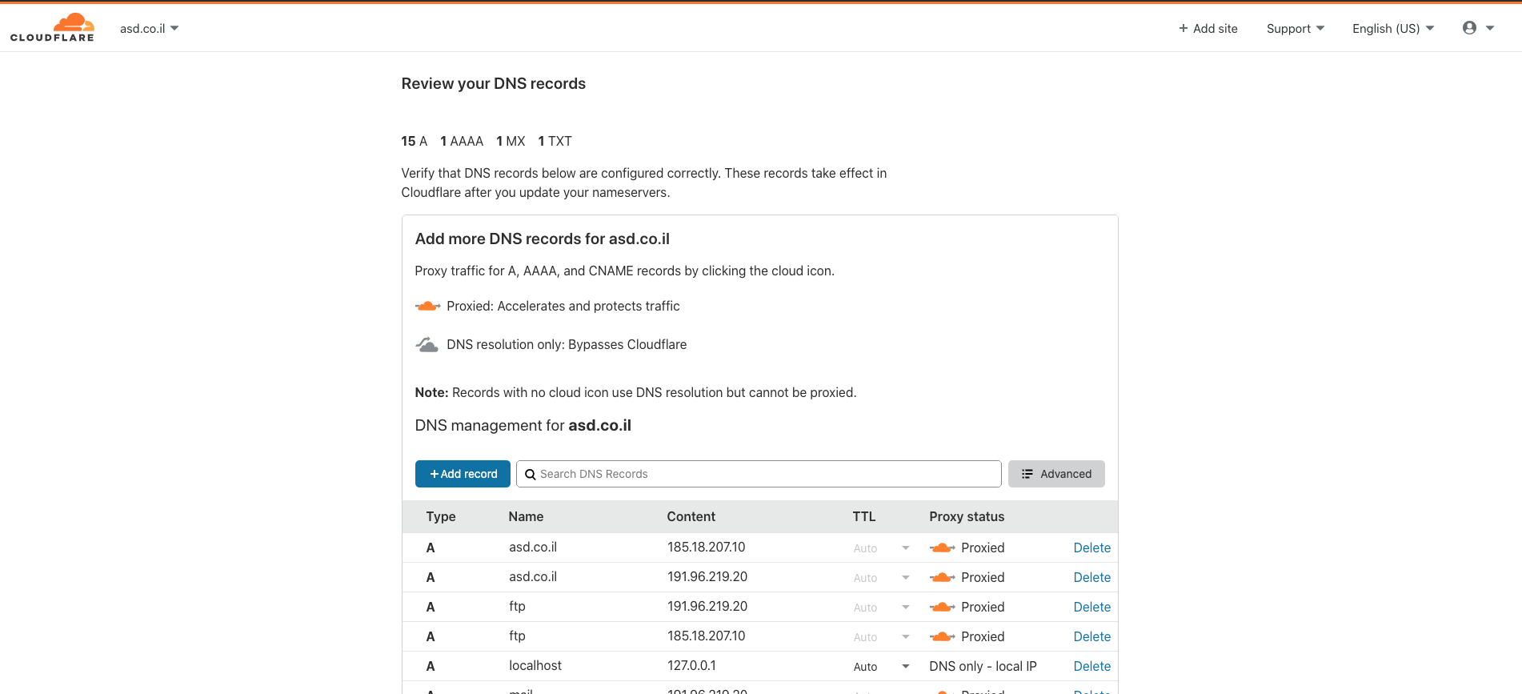Open the user account avatar icon
This screenshot has height=694, width=1522.
pyautogui.click(x=1469, y=28)
